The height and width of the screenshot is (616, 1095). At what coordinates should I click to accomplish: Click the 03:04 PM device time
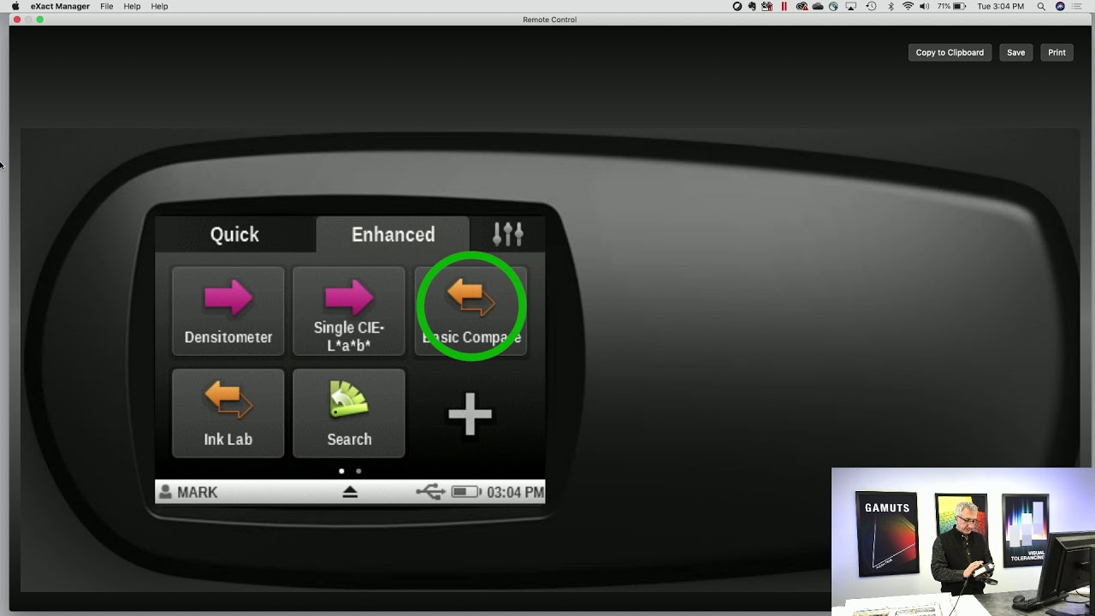tap(515, 492)
